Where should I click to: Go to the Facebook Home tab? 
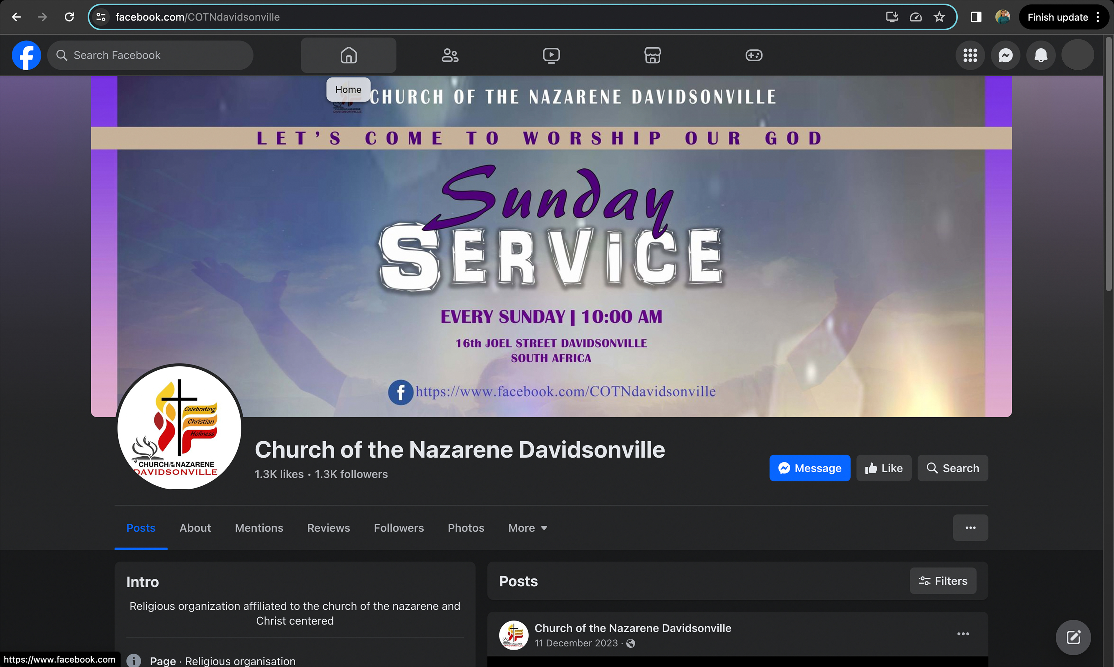[349, 55]
